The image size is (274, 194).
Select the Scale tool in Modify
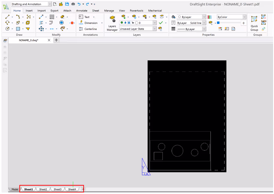61,23
